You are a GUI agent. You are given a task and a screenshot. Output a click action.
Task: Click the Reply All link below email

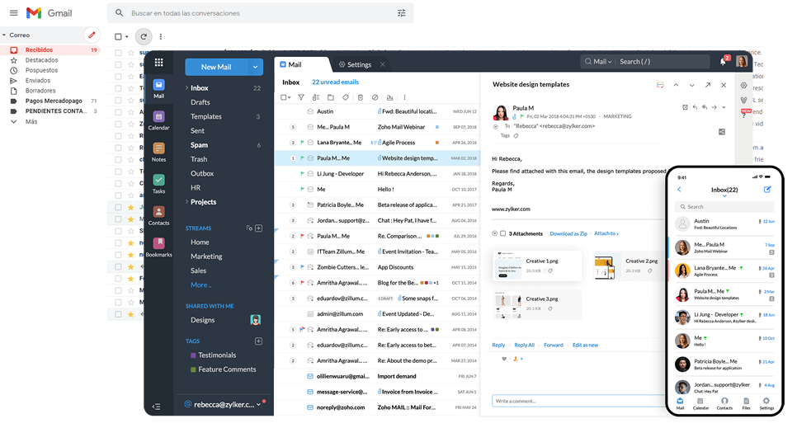tap(524, 346)
